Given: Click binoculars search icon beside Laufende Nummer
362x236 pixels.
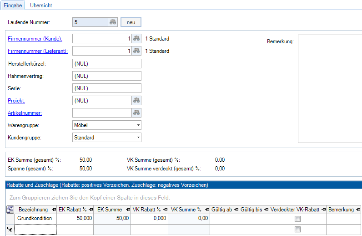Looking at the screenshot, I should pyautogui.click(x=113, y=22).
